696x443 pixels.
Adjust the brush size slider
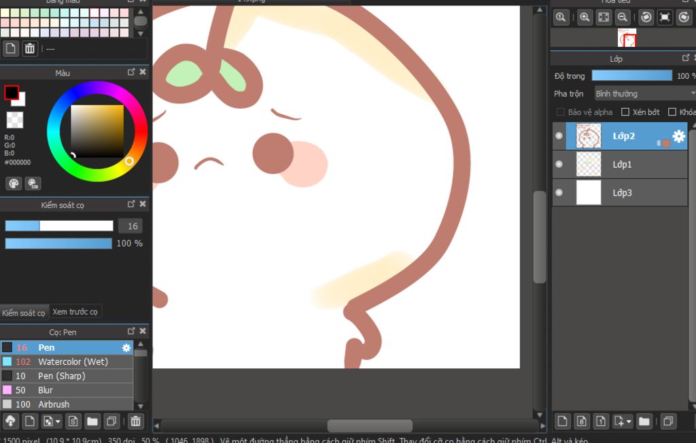click(59, 226)
